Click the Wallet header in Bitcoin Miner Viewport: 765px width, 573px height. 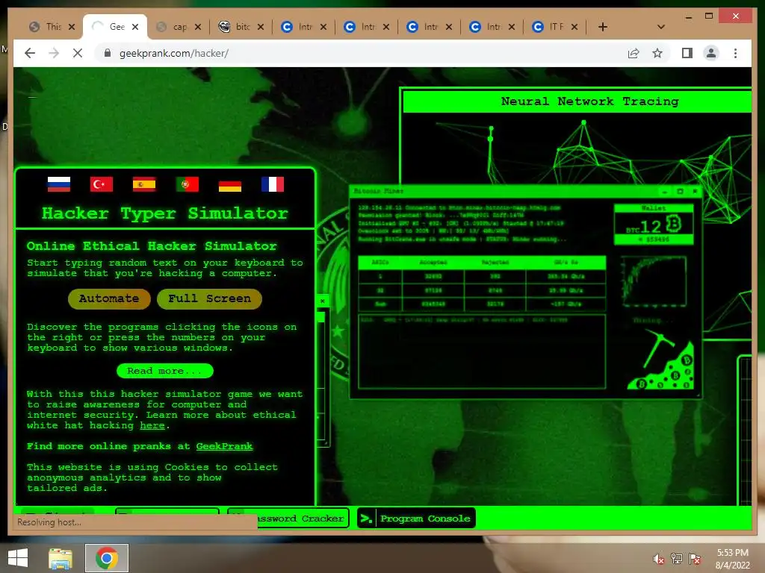pos(654,208)
